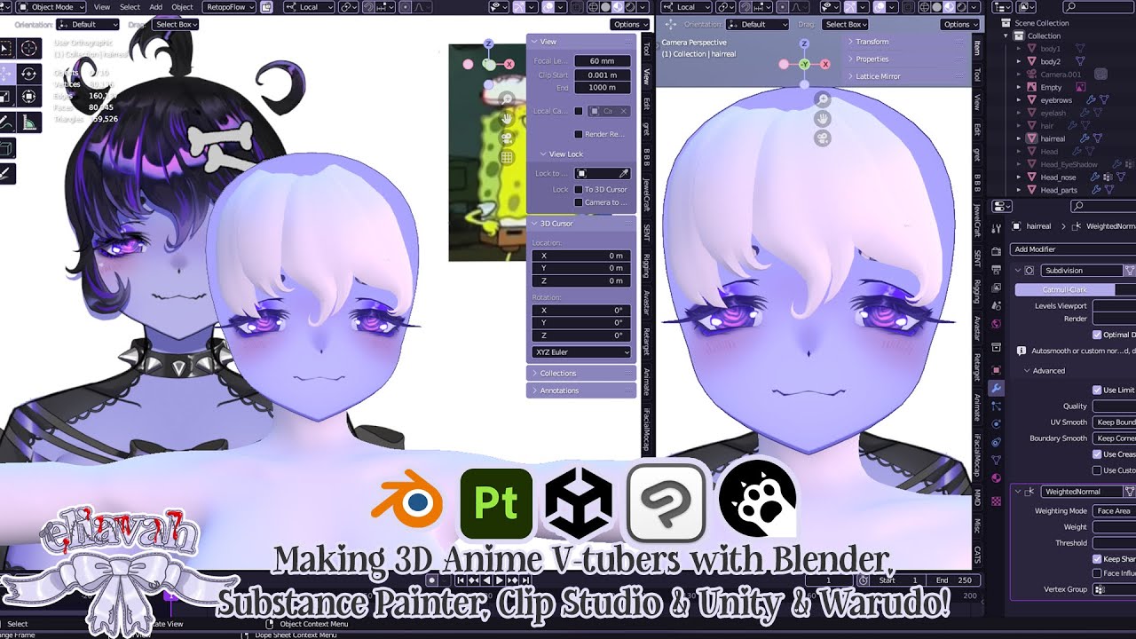Select the Measure tool in left toolbar
Viewport: 1136px width, 639px height.
point(28,122)
